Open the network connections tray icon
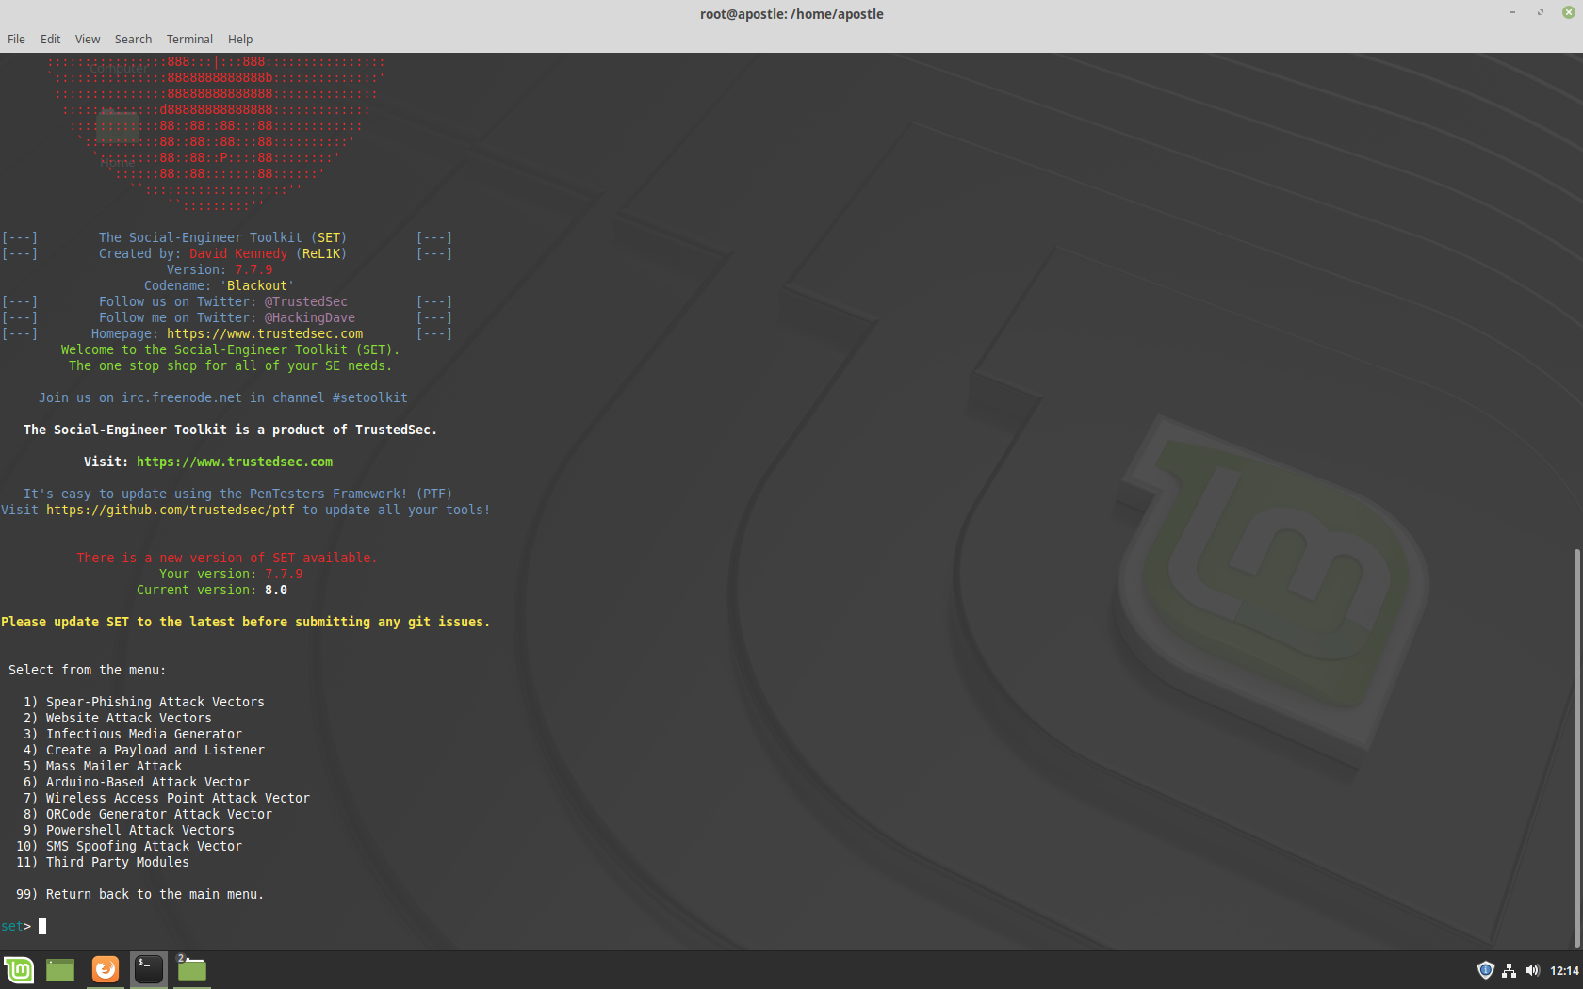 [x=1510, y=970]
